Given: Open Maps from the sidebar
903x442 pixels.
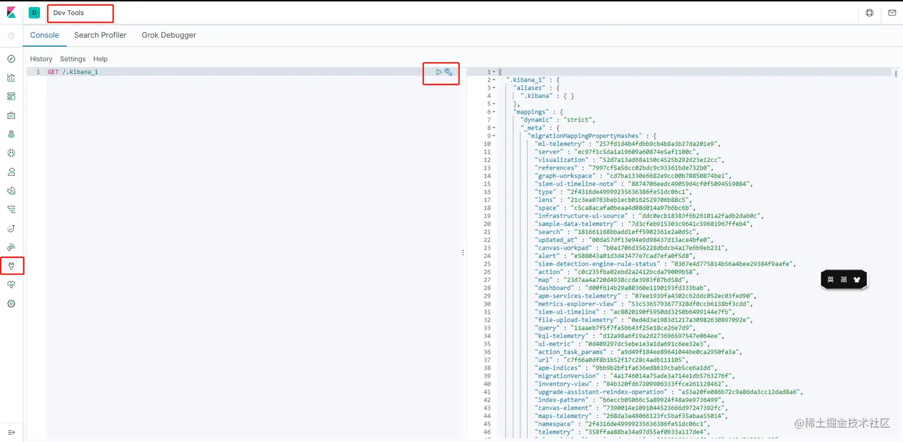Looking at the screenshot, I should tap(11, 134).
